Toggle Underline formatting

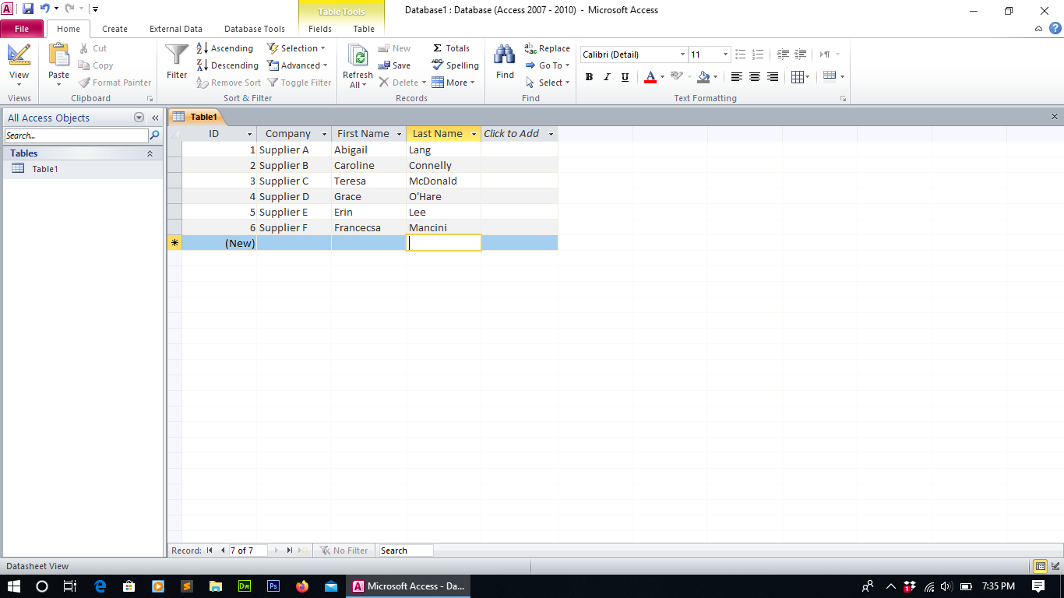pyautogui.click(x=625, y=77)
